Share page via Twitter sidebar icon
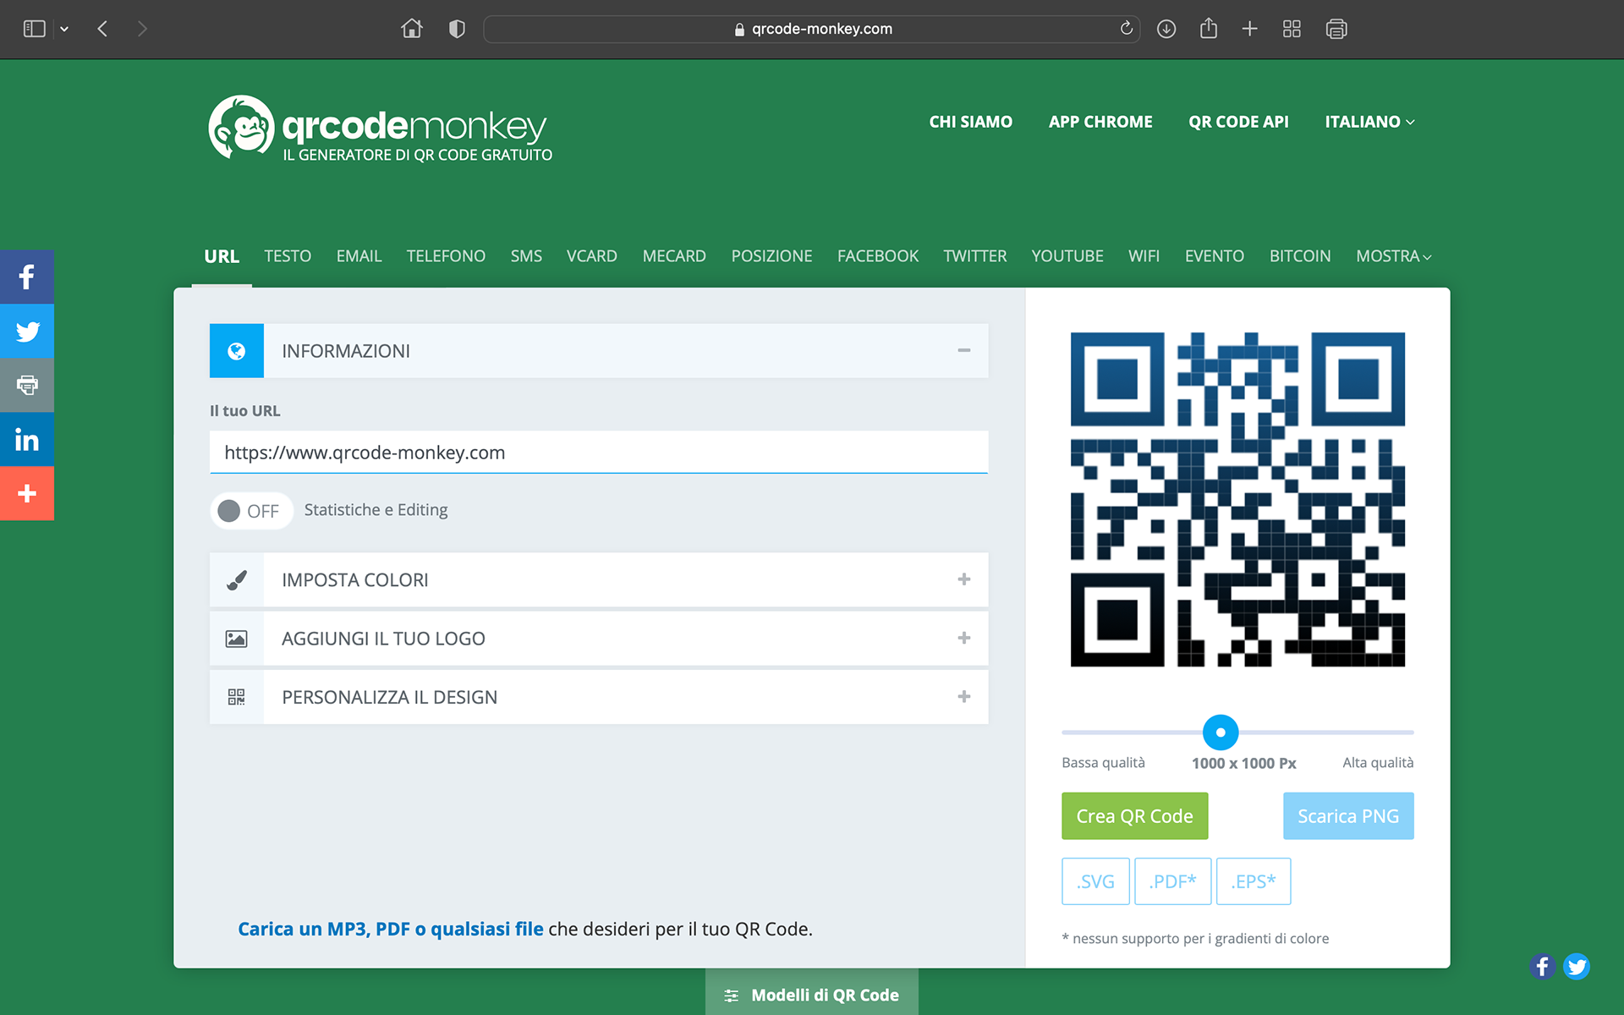Screen dimensions: 1624x1015 [x=27, y=331]
